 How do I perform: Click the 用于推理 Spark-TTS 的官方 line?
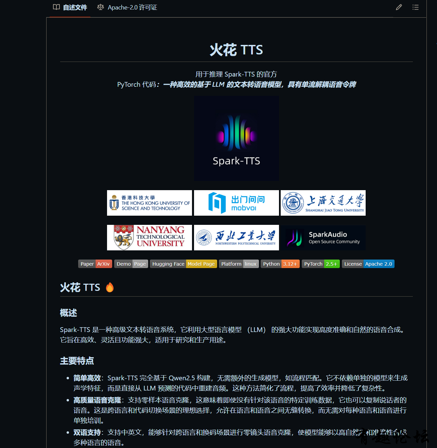tap(236, 74)
